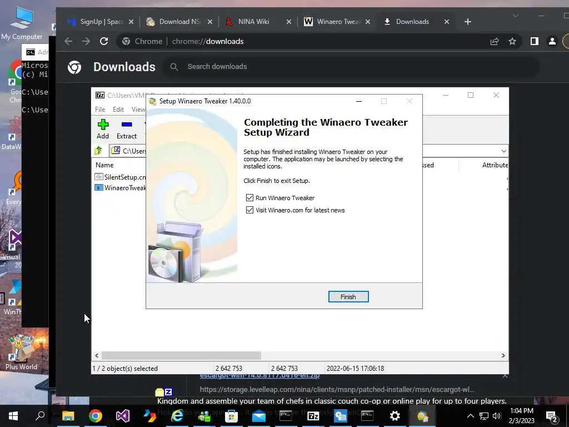Click the storage.levelleap.com download URL
Viewport: 569px width, 427px height.
coord(337,390)
